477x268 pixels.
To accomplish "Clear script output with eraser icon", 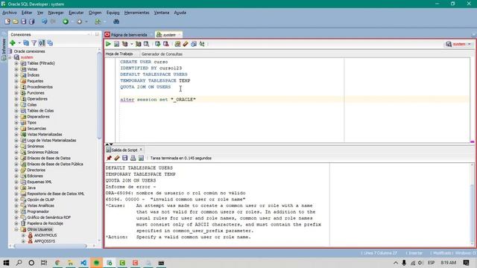I will pos(117,158).
